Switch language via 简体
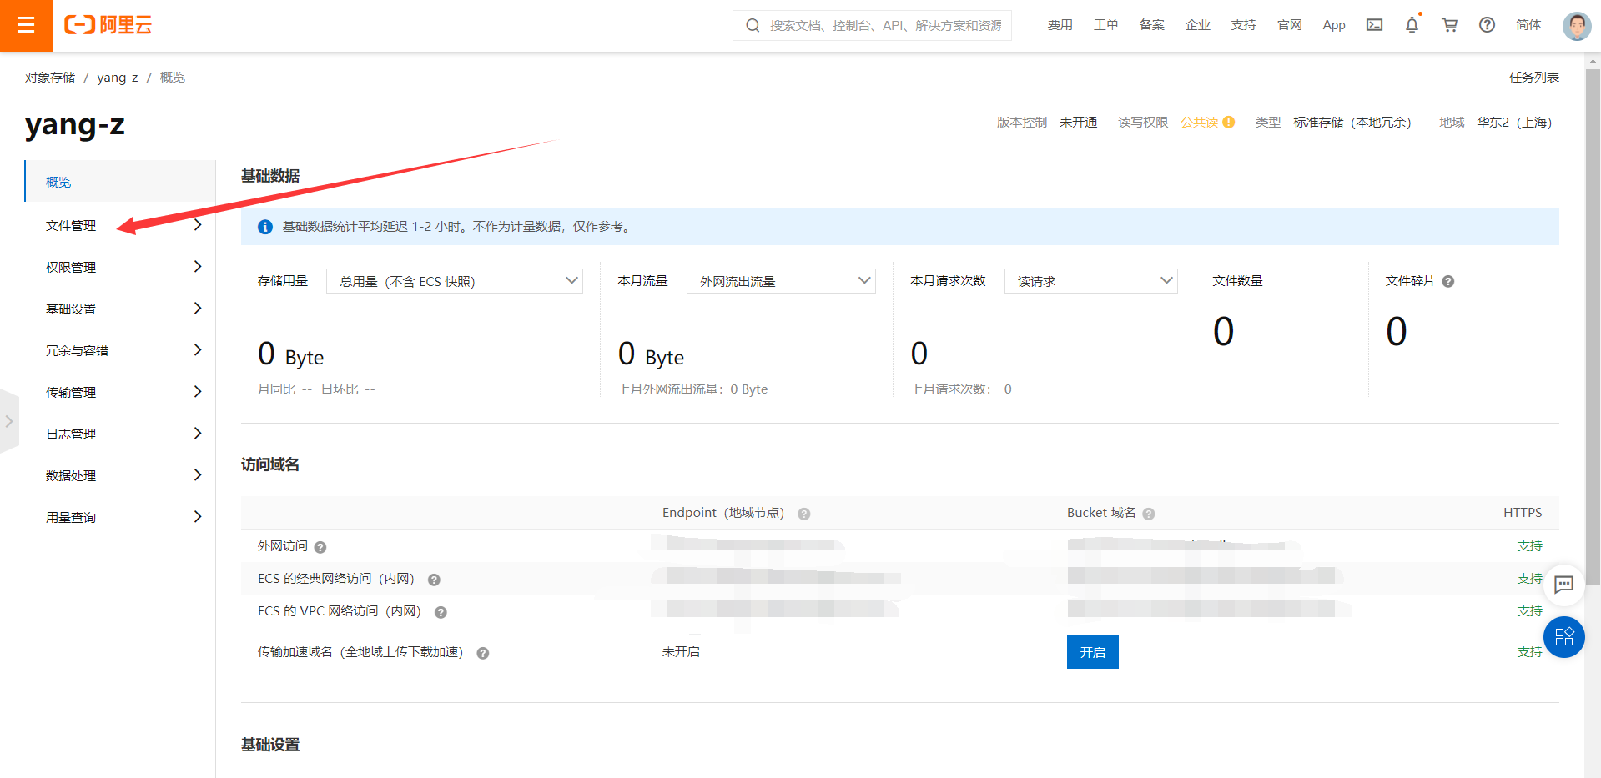The image size is (1601, 778). pyautogui.click(x=1528, y=25)
